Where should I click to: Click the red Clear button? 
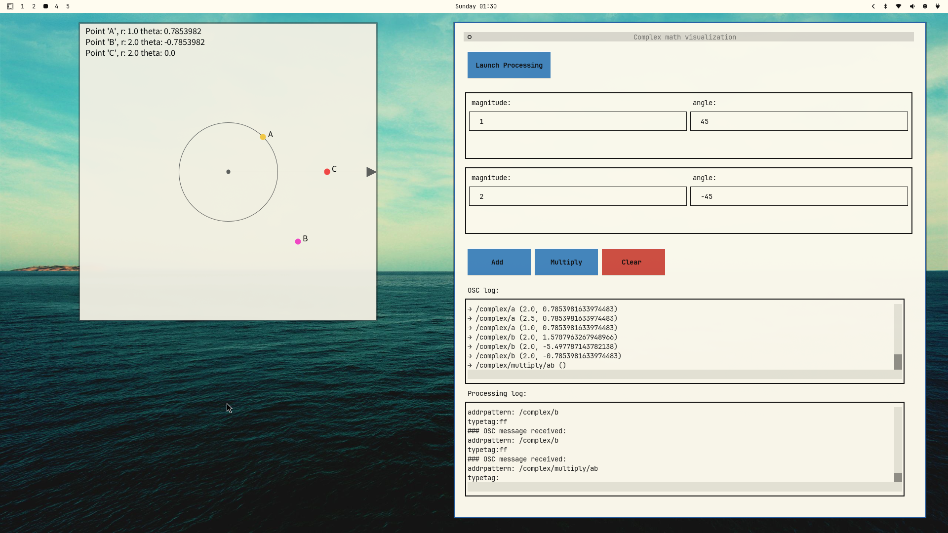pyautogui.click(x=633, y=262)
